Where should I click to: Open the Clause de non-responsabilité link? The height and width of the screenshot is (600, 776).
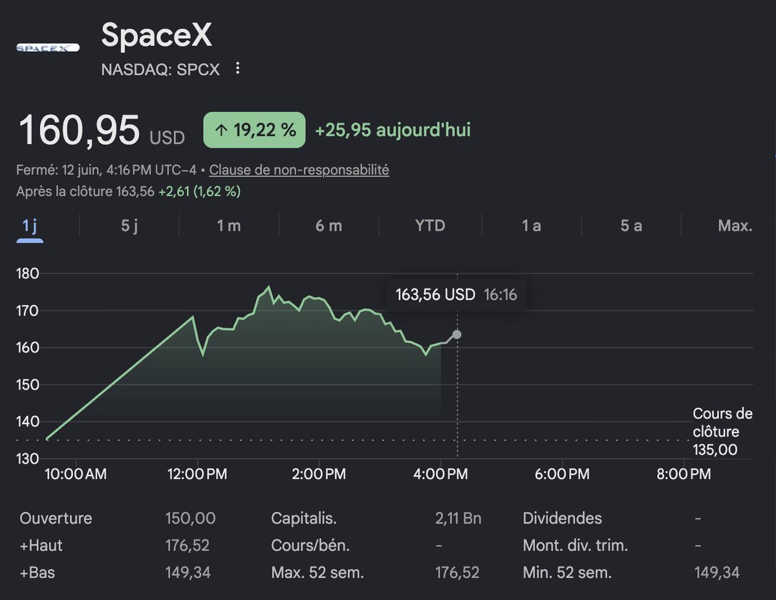299,170
